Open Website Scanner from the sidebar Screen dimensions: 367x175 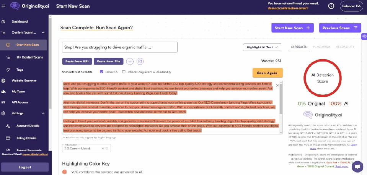[x=24, y=81]
